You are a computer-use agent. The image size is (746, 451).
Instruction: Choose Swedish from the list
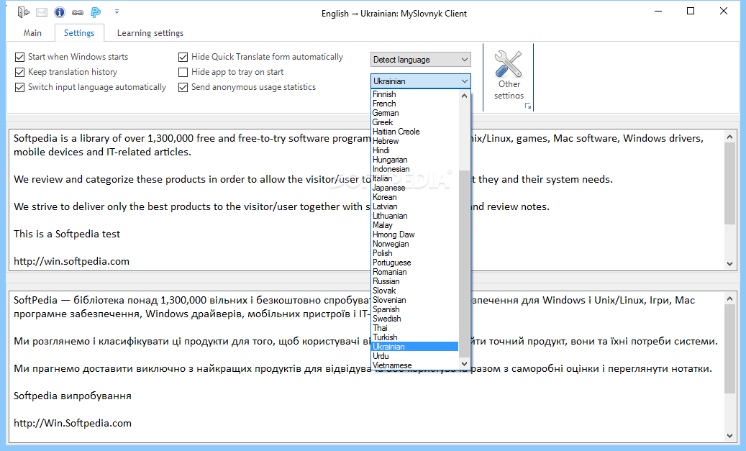coord(414,319)
